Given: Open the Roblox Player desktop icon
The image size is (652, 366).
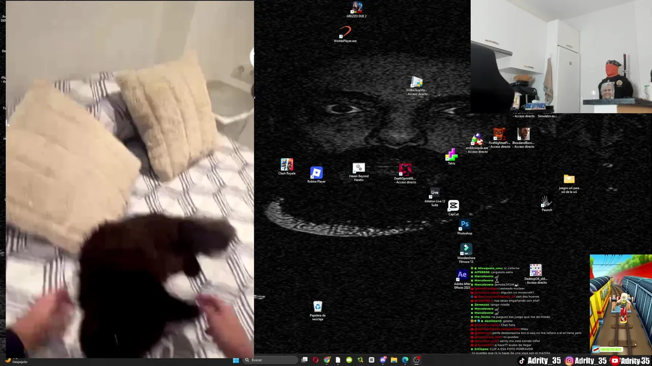Looking at the screenshot, I should pos(316,175).
